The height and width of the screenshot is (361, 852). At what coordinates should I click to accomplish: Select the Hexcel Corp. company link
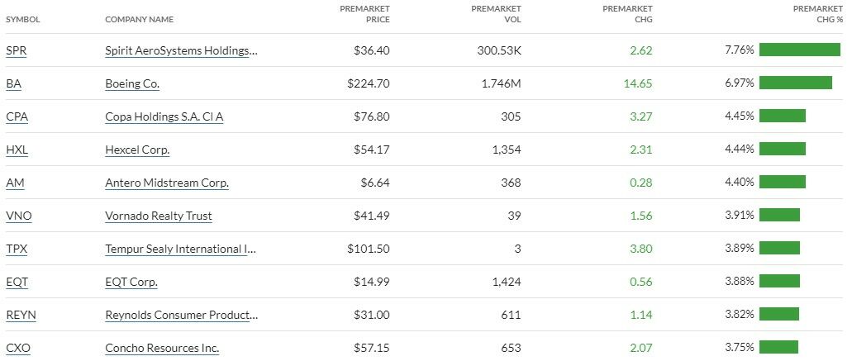coord(137,150)
